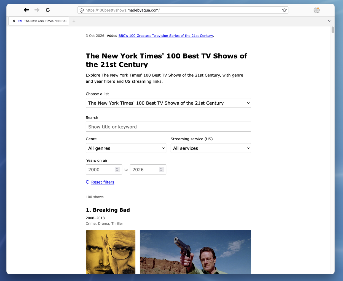Open the All genres dropdown
The height and width of the screenshot is (281, 343).
point(126,148)
